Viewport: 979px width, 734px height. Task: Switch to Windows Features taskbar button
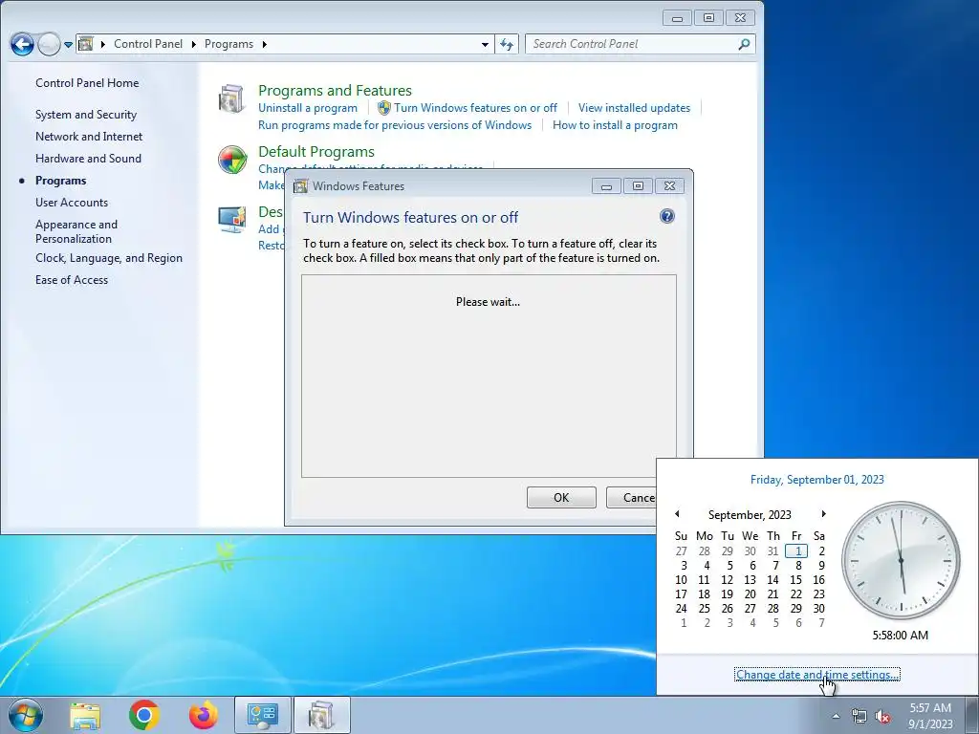[x=321, y=715]
